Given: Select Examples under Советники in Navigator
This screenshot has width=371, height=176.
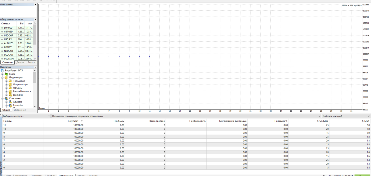Looking at the screenshot, I should pos(18,105).
